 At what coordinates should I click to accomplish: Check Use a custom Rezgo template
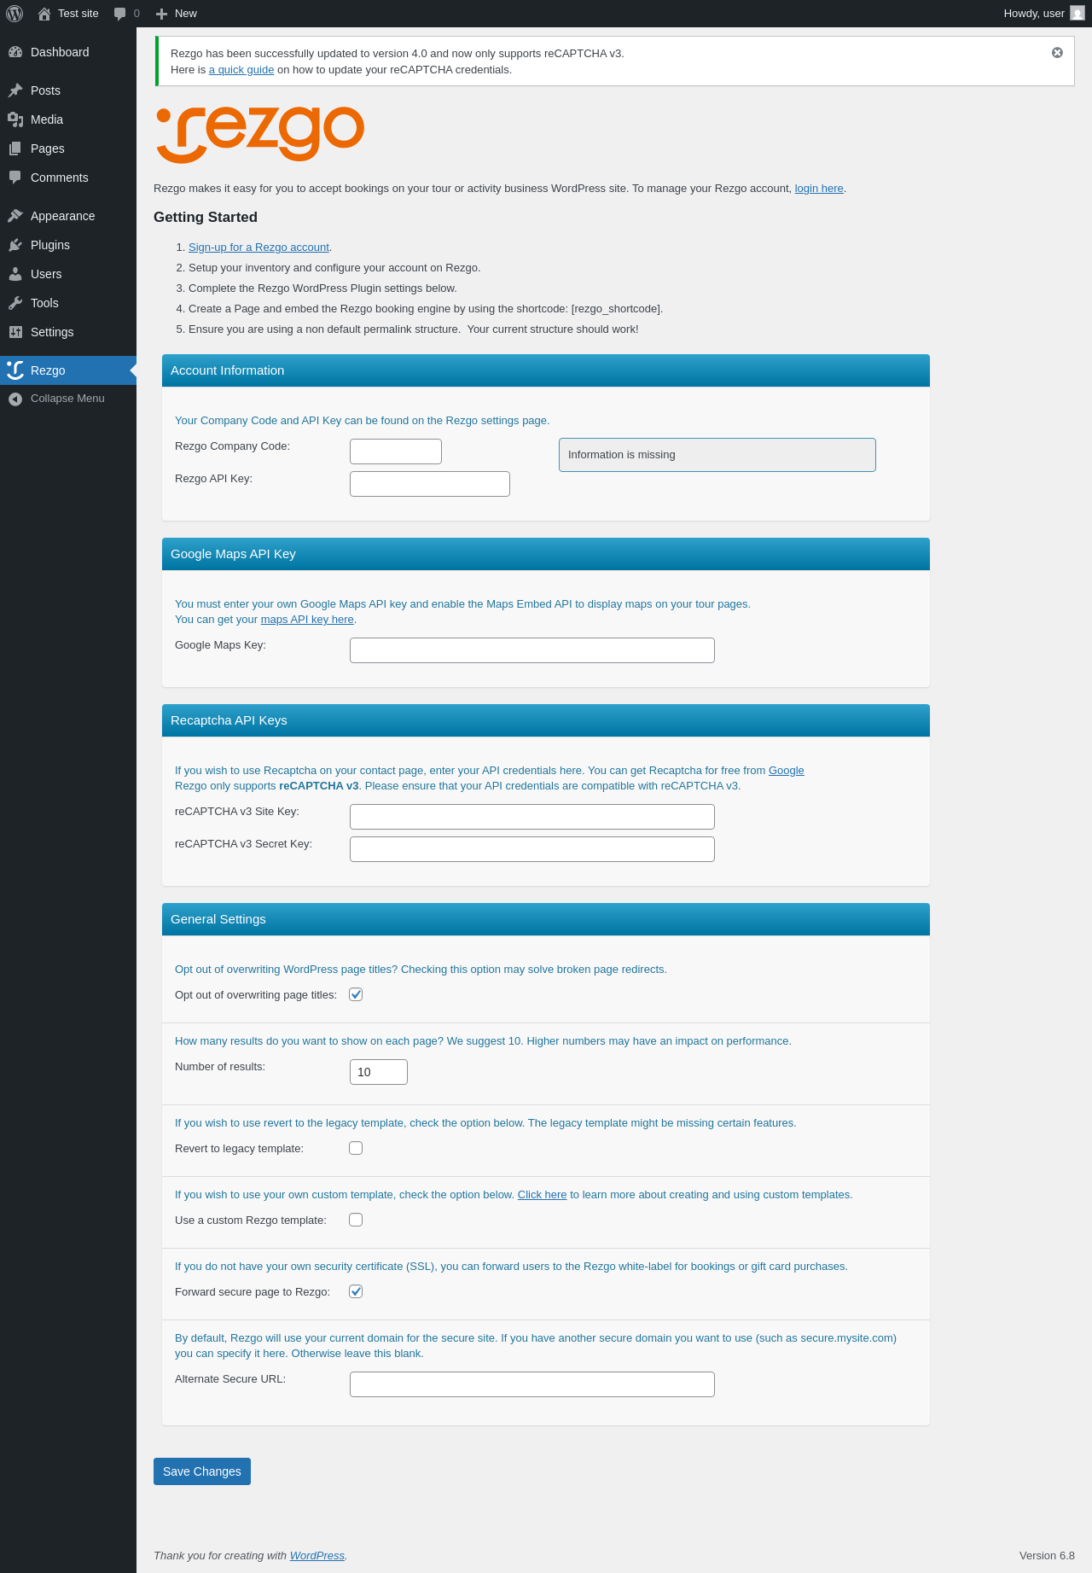tap(356, 1220)
